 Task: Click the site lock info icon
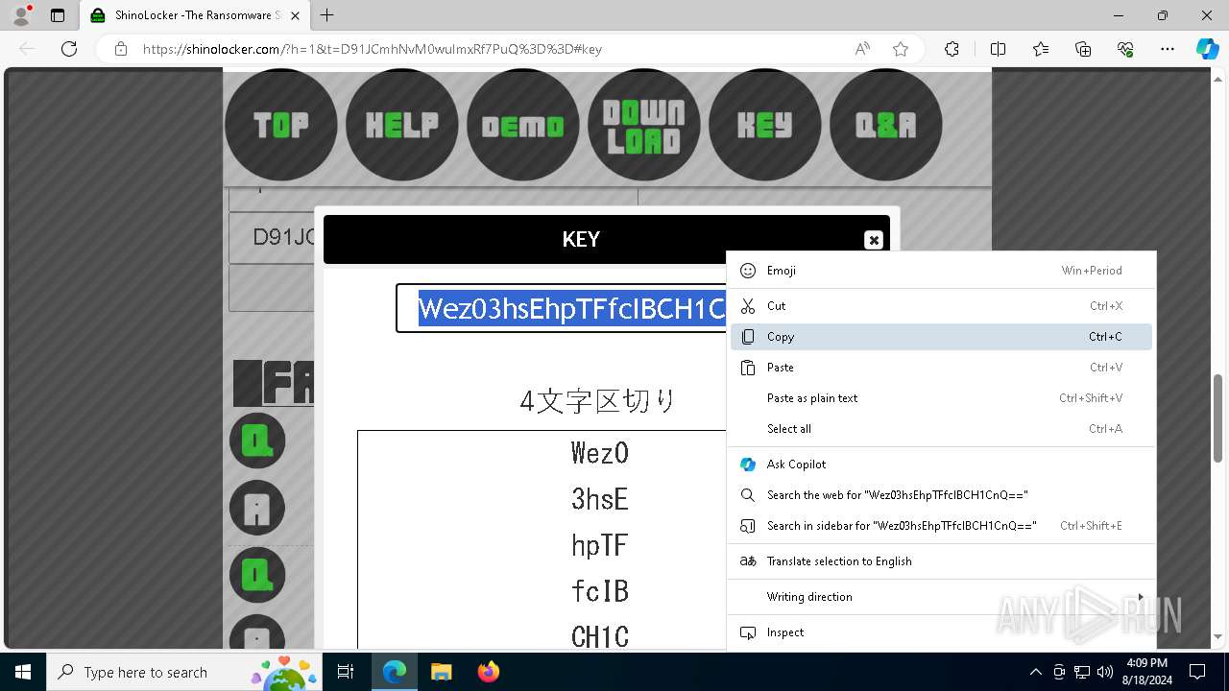121,49
